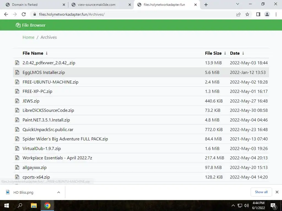Open the network icon in tray
This screenshot has width=282, height=211.
pyautogui.click(x=240, y=206)
